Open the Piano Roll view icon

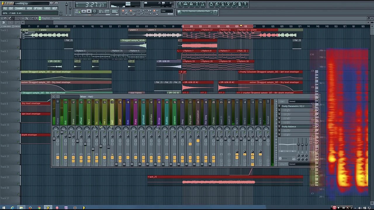coord(191,4)
